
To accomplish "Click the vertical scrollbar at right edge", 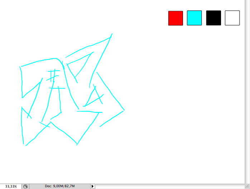I will coord(247,92).
